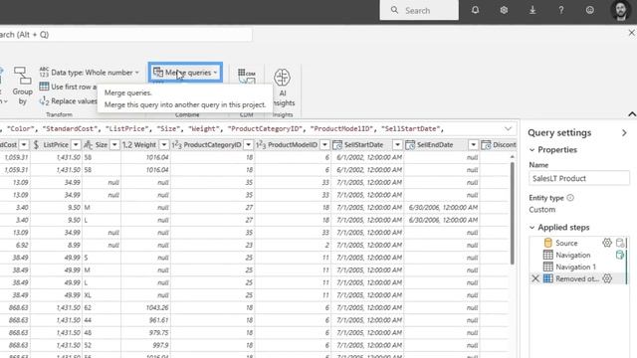Open Source step settings gear
Viewport: 637px width, 358px height.
point(607,243)
